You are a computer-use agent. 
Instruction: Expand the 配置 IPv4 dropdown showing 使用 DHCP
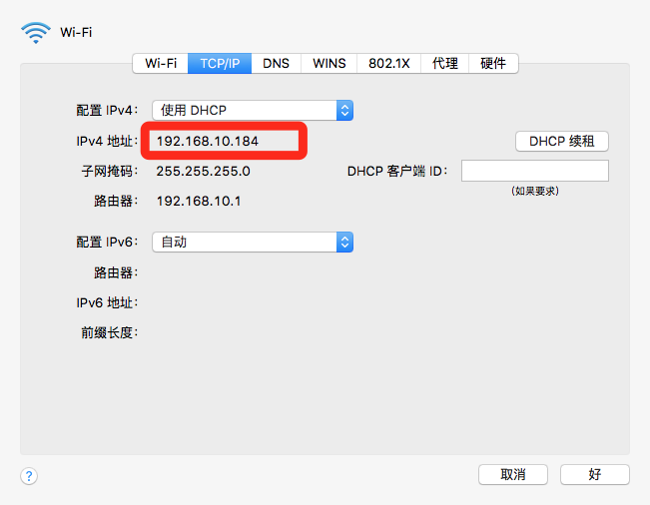253,110
